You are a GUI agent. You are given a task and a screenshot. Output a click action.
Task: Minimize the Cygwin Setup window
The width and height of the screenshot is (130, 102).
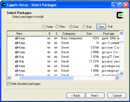pyautogui.click(x=114, y=5)
